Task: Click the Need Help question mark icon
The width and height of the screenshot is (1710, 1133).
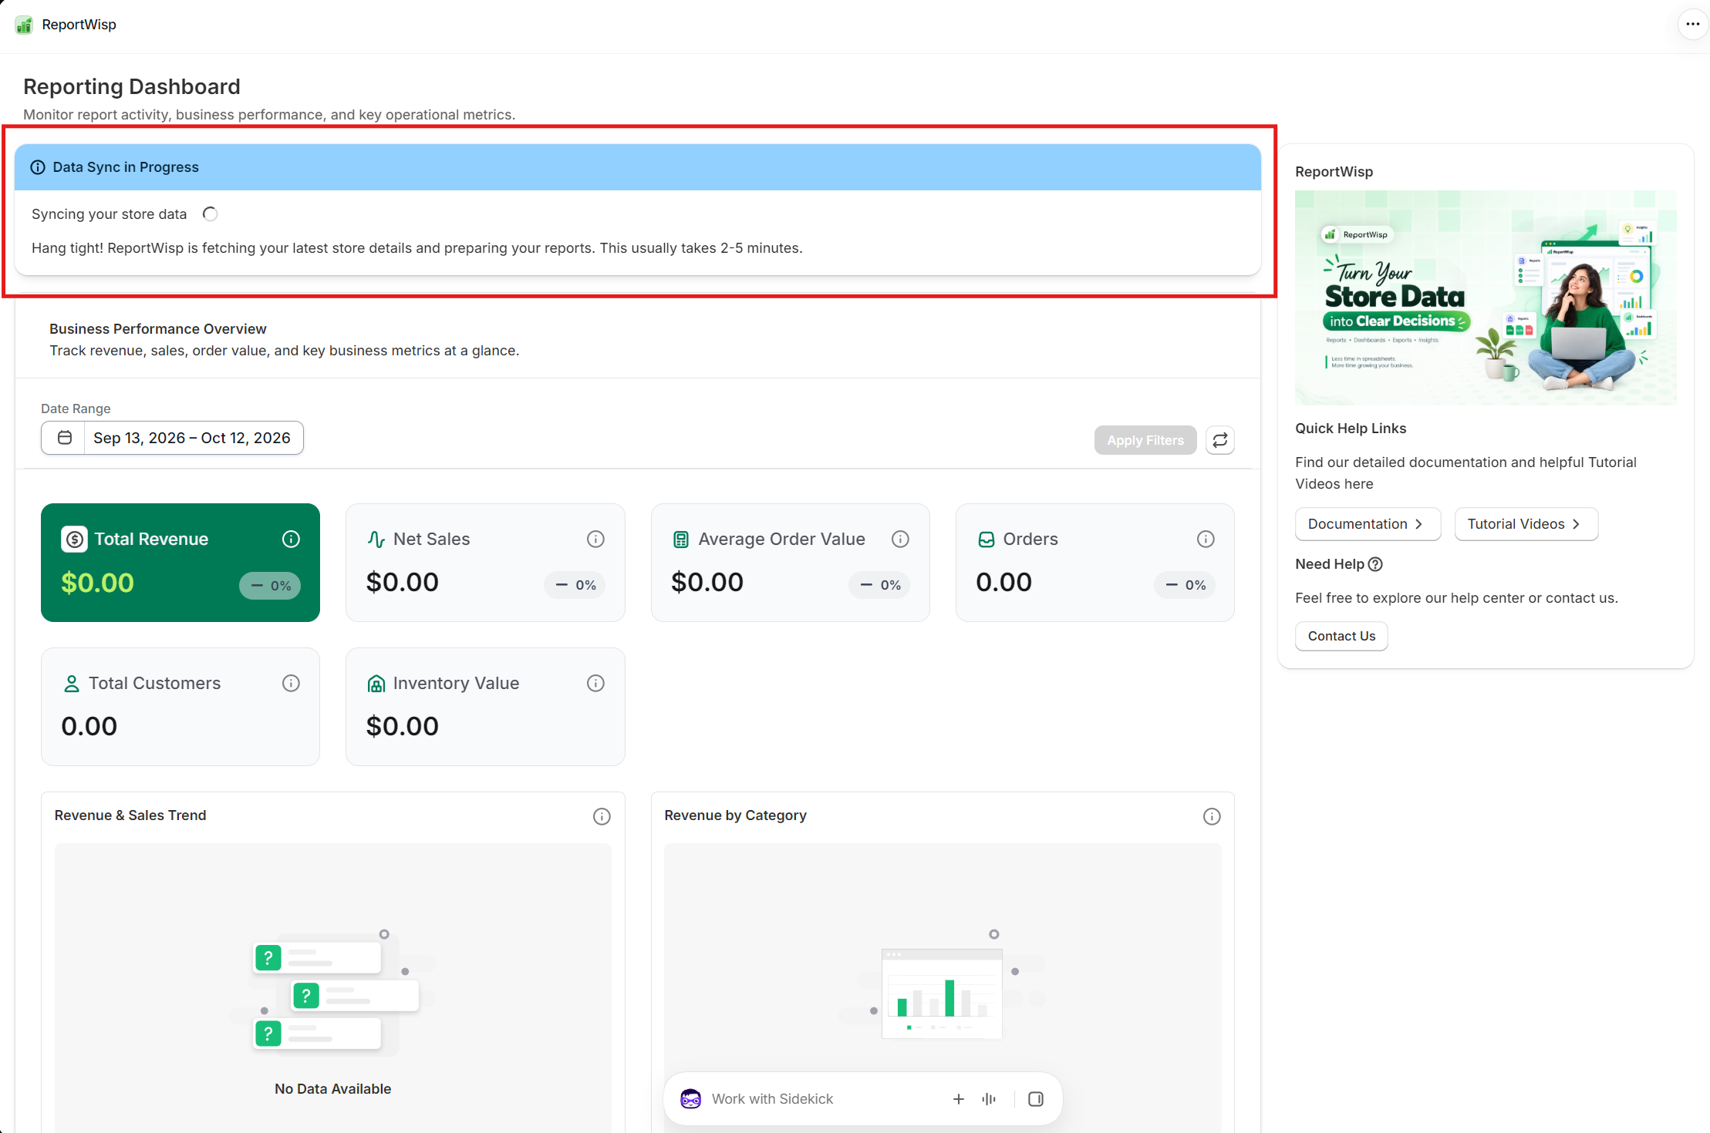Action: pyautogui.click(x=1375, y=564)
